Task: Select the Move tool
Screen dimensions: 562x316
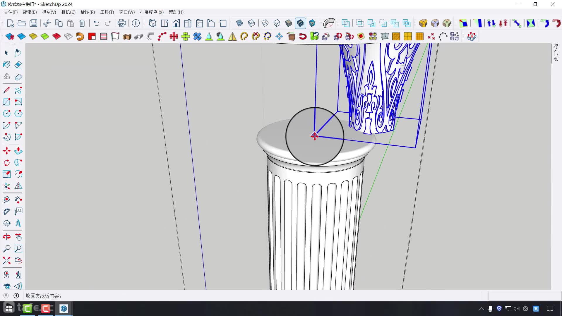Action: coord(6,151)
